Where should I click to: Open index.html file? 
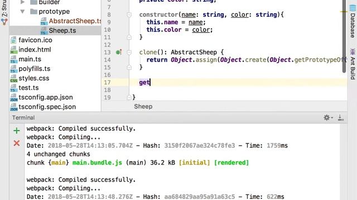coord(35,49)
